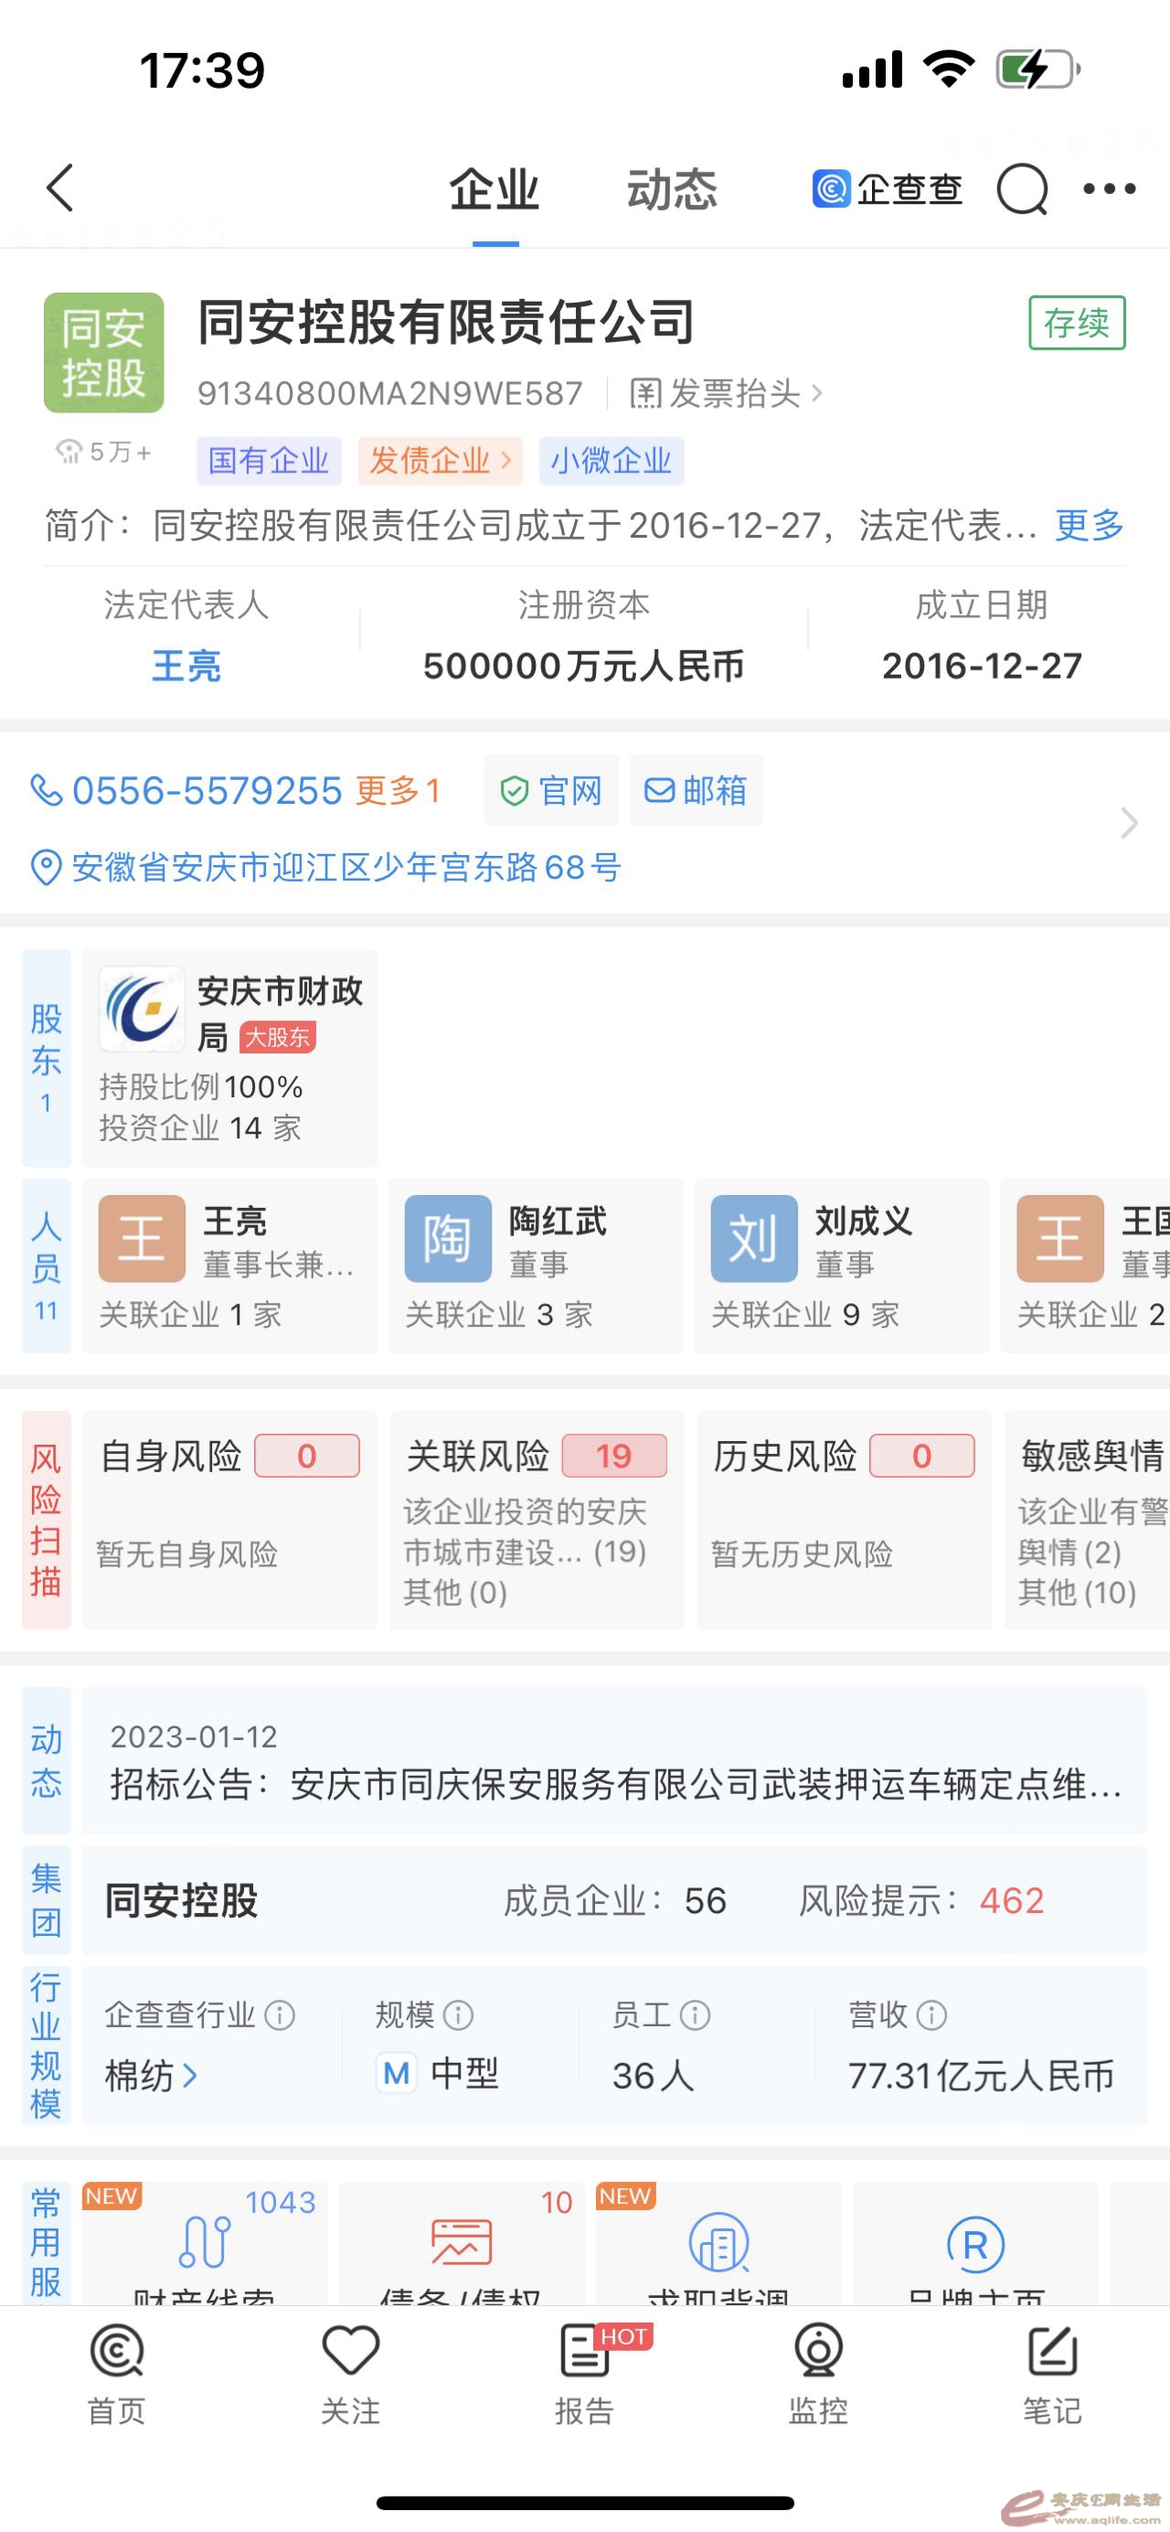Open legal representative 王亮 link
Image resolution: width=1170 pixels, height=2532 pixels.
click(x=186, y=667)
